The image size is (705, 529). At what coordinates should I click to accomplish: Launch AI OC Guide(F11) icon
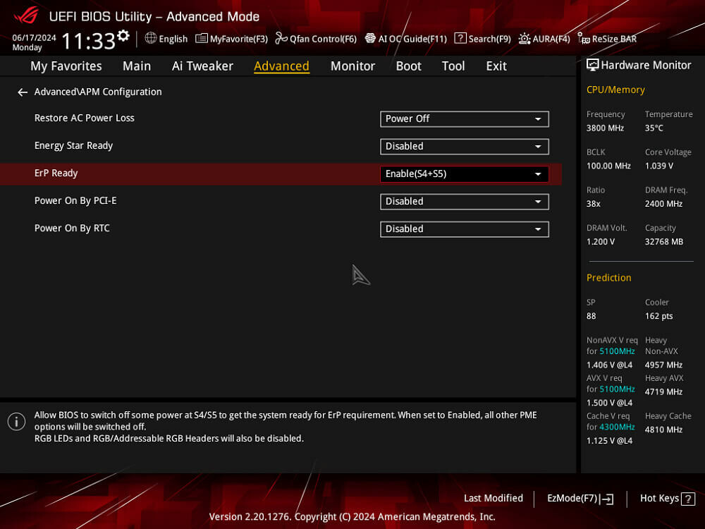click(370, 38)
